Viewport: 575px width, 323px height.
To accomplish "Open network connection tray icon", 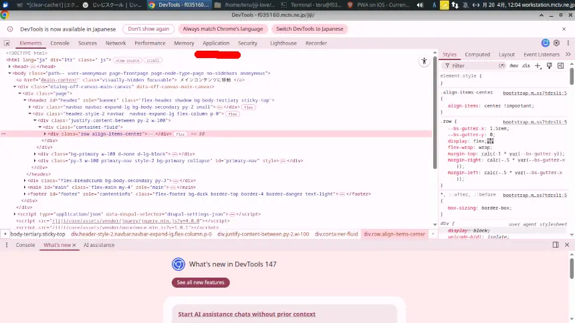I will pos(455,5).
